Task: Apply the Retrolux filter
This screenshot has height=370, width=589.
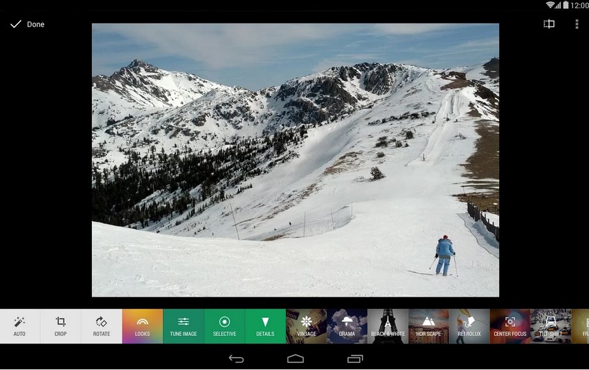Action: [x=469, y=326]
